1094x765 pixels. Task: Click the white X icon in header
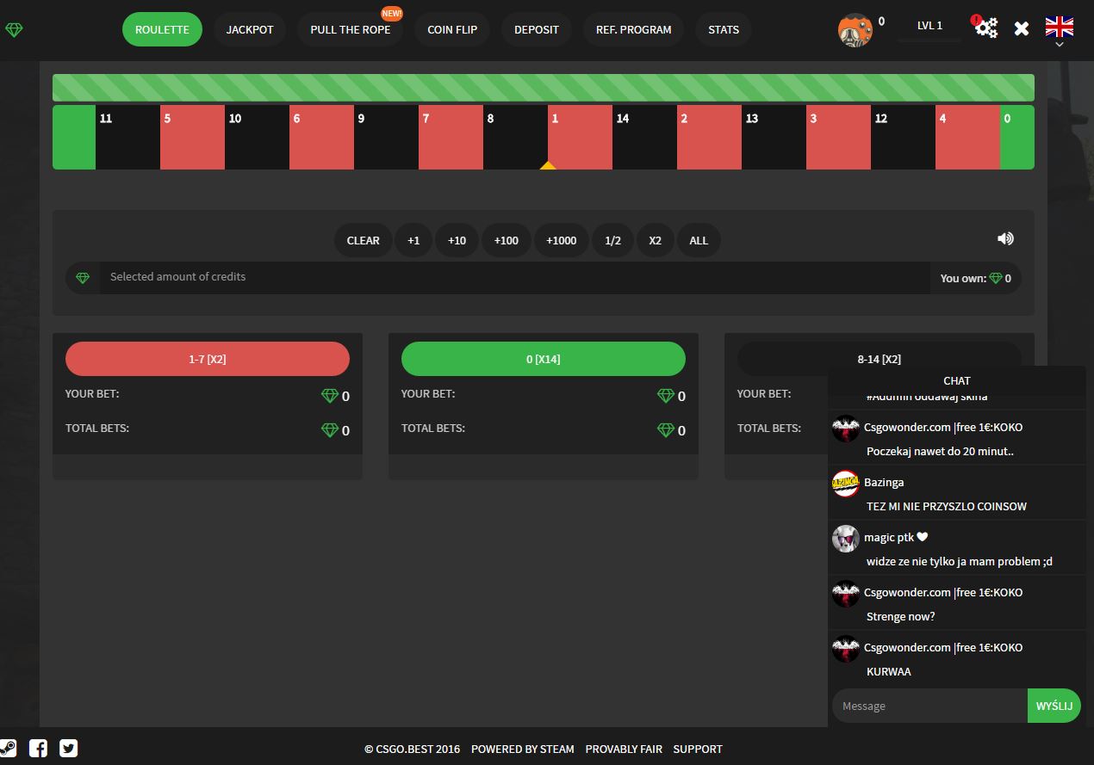point(1022,29)
